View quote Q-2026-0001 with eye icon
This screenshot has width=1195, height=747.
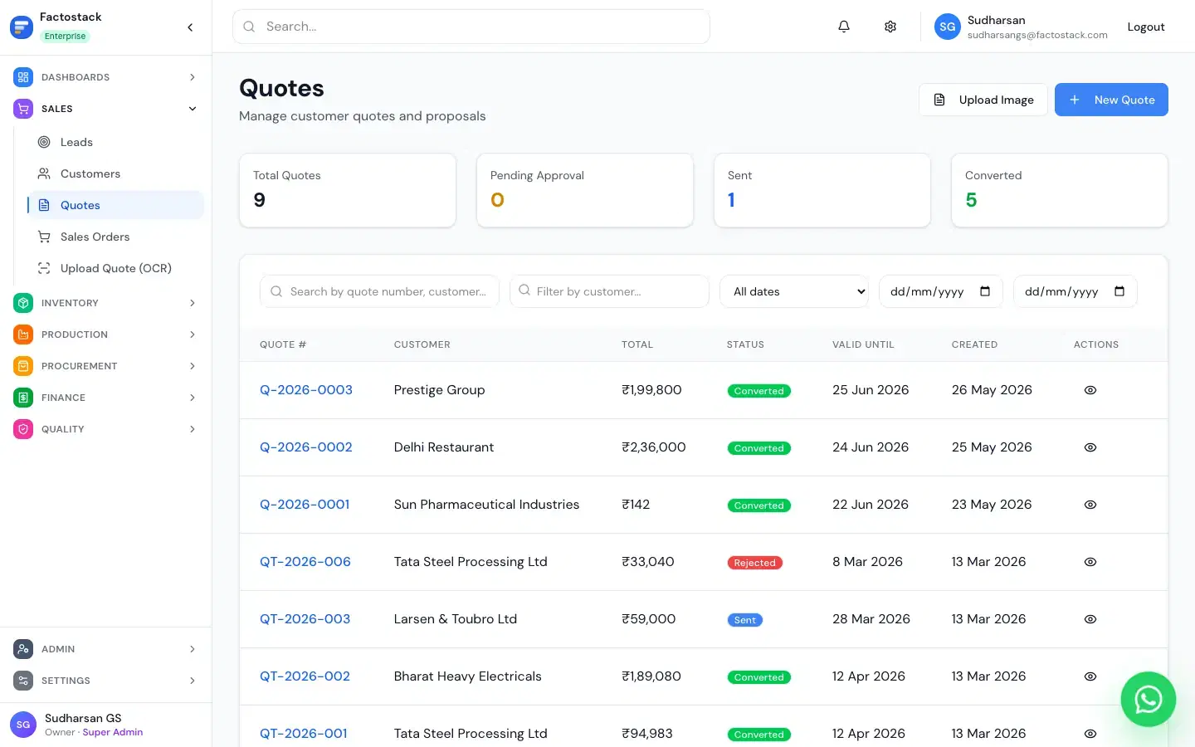click(x=1090, y=505)
